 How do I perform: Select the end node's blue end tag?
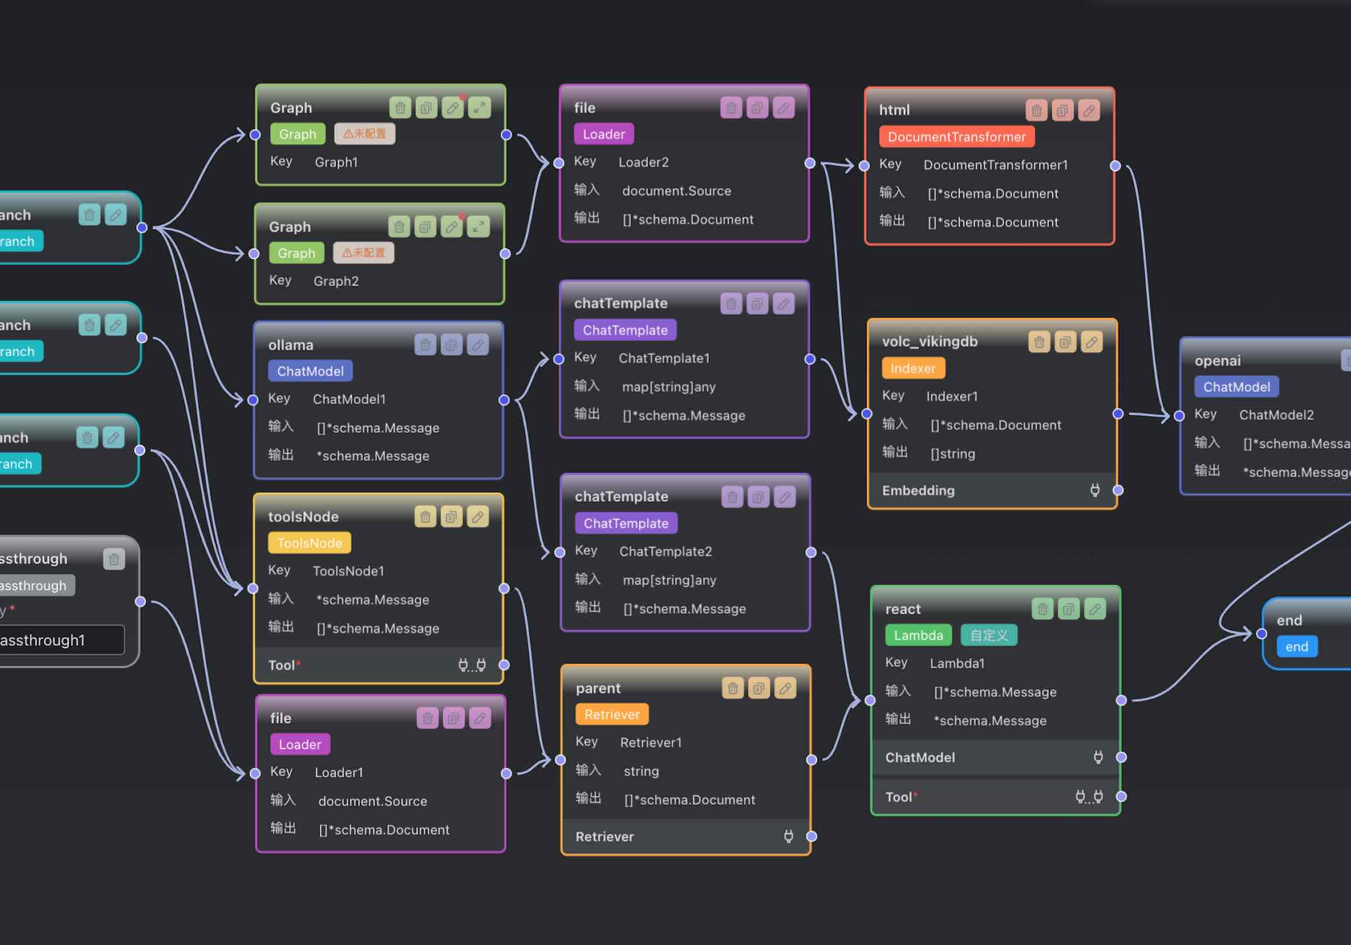click(x=1296, y=647)
